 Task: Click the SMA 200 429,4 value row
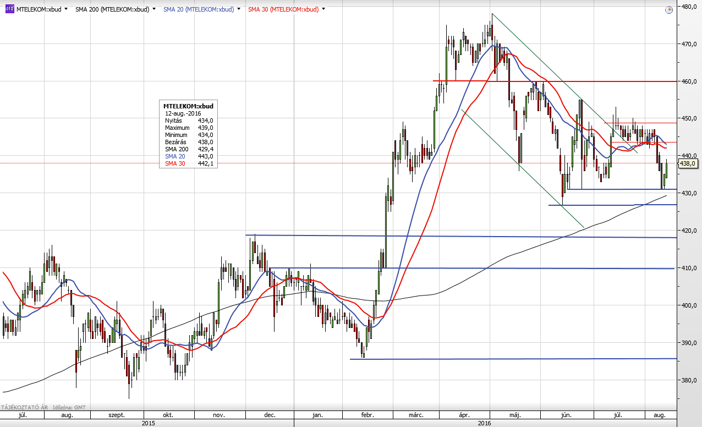188,149
